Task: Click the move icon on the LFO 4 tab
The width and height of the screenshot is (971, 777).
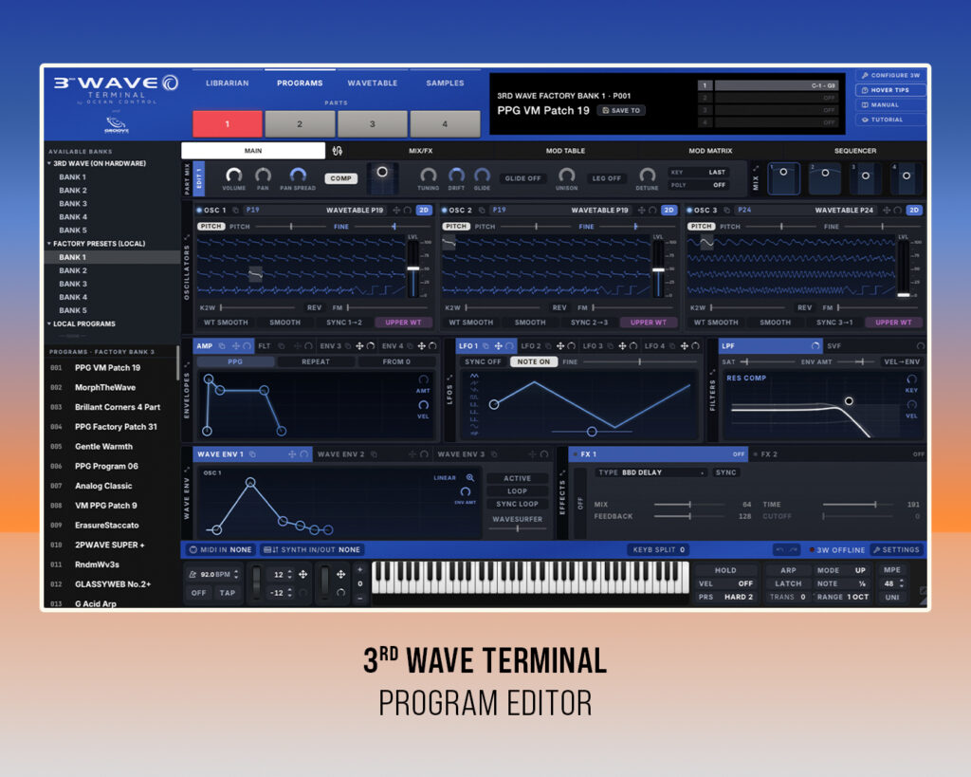Action: click(684, 345)
